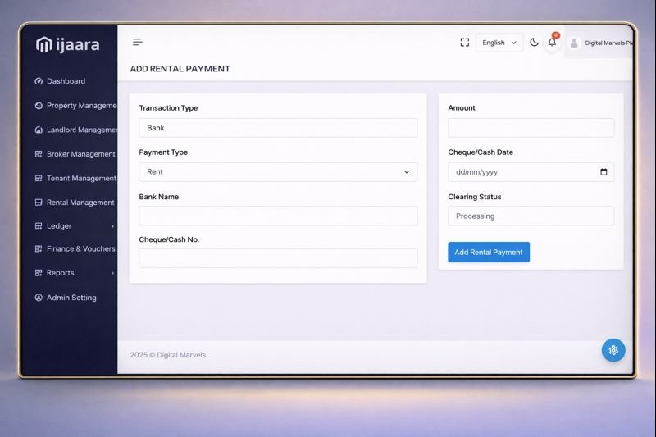The width and height of the screenshot is (656, 437).
Task: Click the Rental Management sidebar icon
Action: tap(39, 203)
